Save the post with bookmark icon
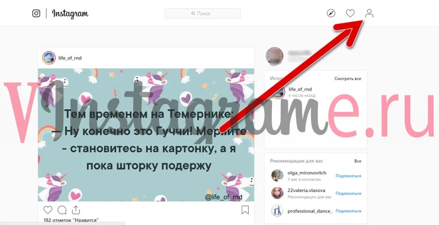This screenshot has width=439, height=225. pyautogui.click(x=245, y=210)
